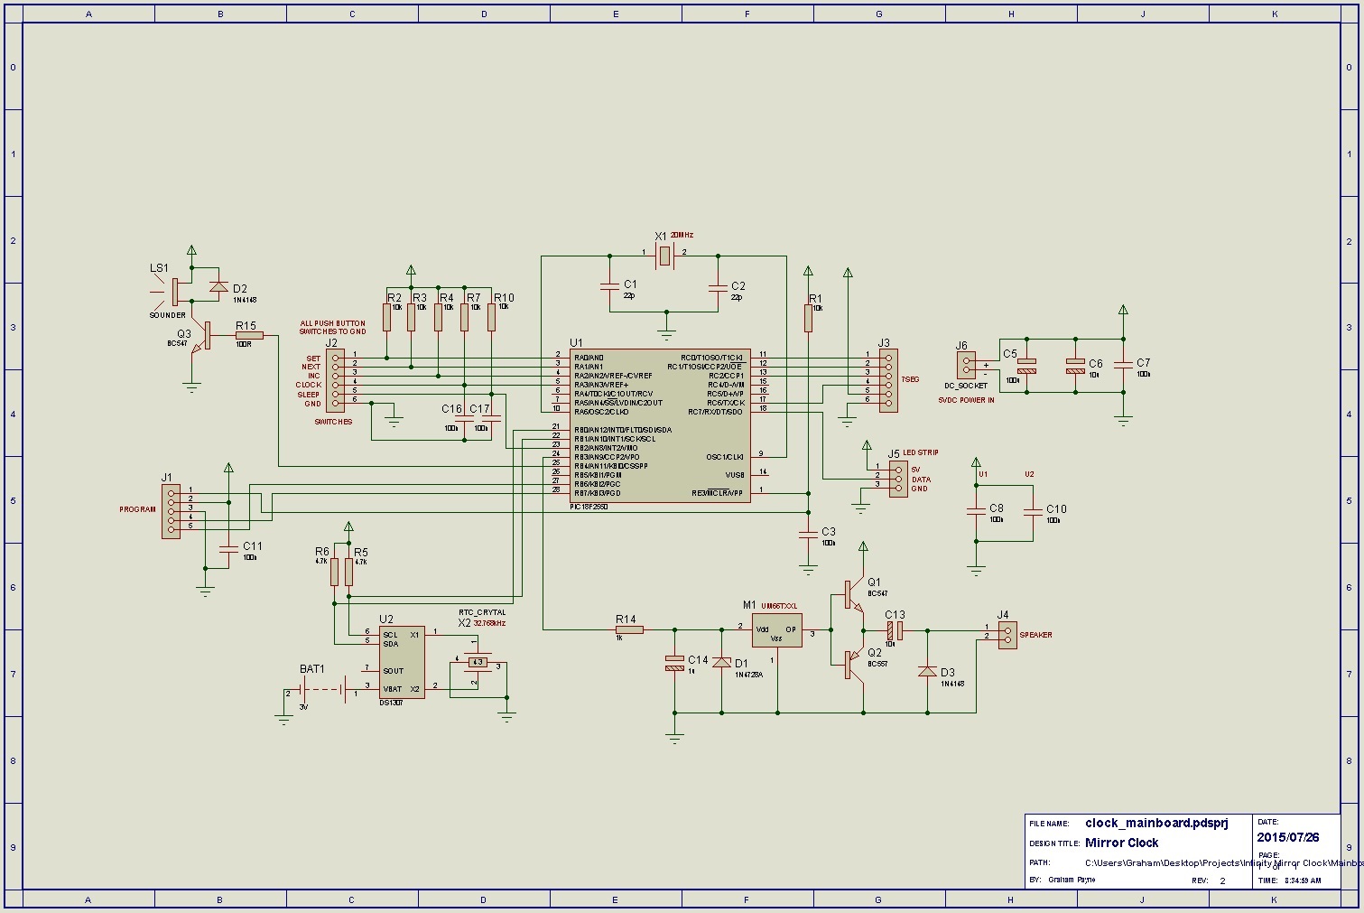Click electrolytic capacitor C5
This screenshot has width=1364, height=913.
coord(1027,367)
